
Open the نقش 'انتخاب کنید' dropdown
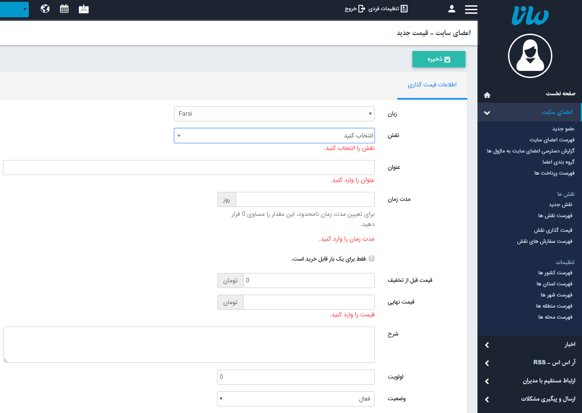274,136
